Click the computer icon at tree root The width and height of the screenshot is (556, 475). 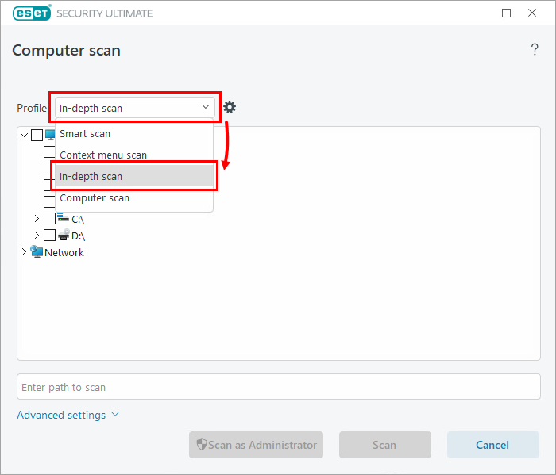point(51,134)
